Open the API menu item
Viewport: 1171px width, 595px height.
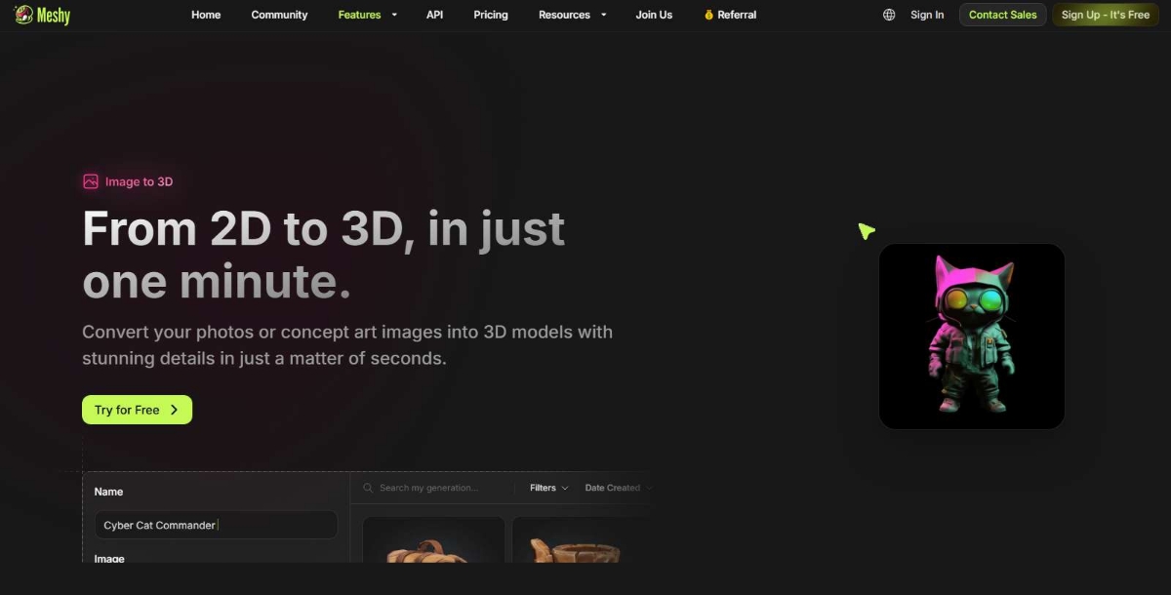(x=434, y=15)
